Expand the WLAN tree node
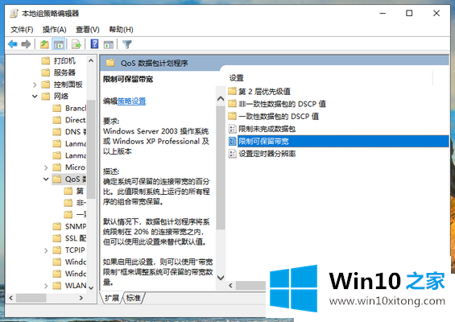The height and width of the screenshot is (322, 455). pos(46,286)
